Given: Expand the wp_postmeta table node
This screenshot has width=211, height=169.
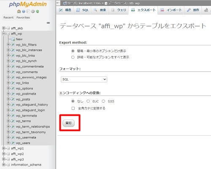Looking at the screenshot, I should [x=8, y=94].
